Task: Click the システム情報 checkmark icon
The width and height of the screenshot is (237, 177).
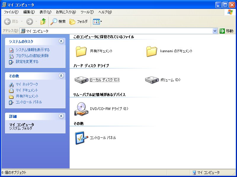Action: pyautogui.click(x=11, y=50)
